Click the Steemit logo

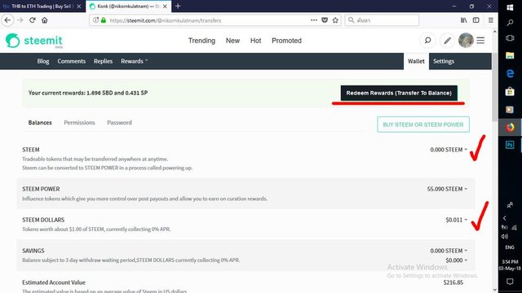click(x=34, y=41)
